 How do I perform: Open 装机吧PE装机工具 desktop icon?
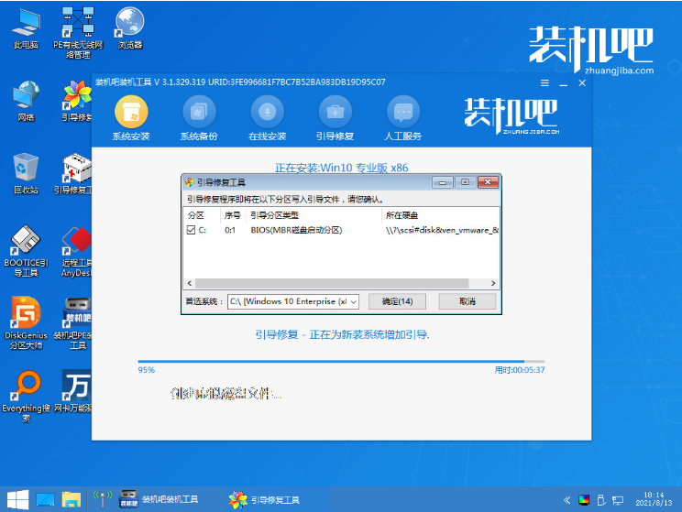tap(73, 323)
